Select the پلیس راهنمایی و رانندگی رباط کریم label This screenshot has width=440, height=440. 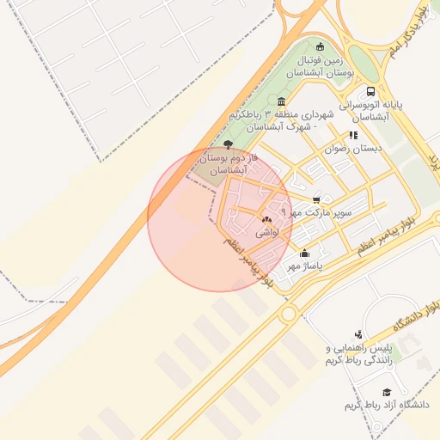(x=359, y=355)
